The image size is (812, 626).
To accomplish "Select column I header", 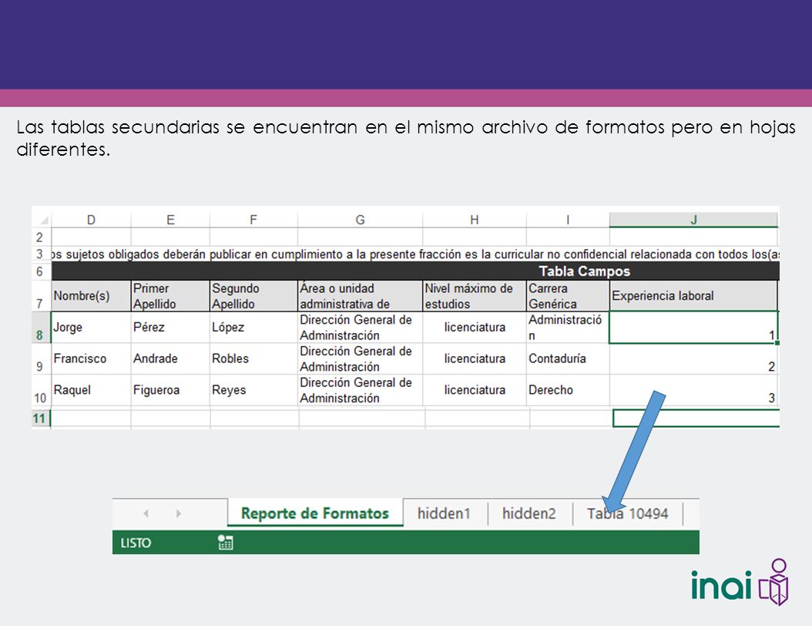I will [568, 220].
